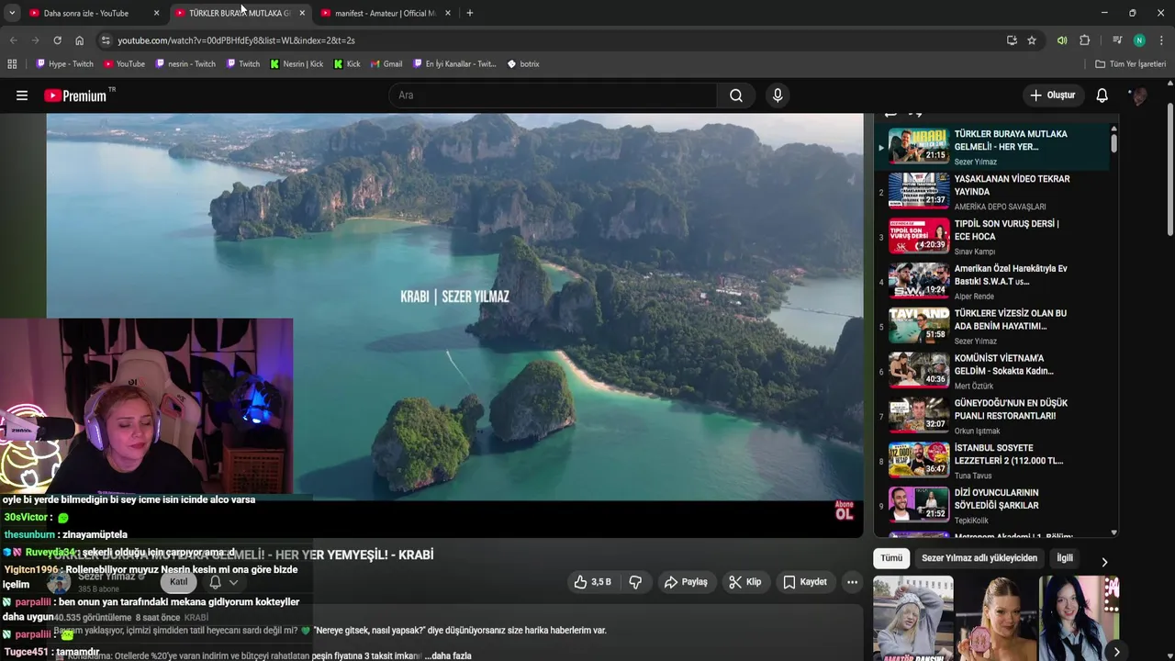Navigate back in the browser
The image size is (1175, 661).
(13, 40)
